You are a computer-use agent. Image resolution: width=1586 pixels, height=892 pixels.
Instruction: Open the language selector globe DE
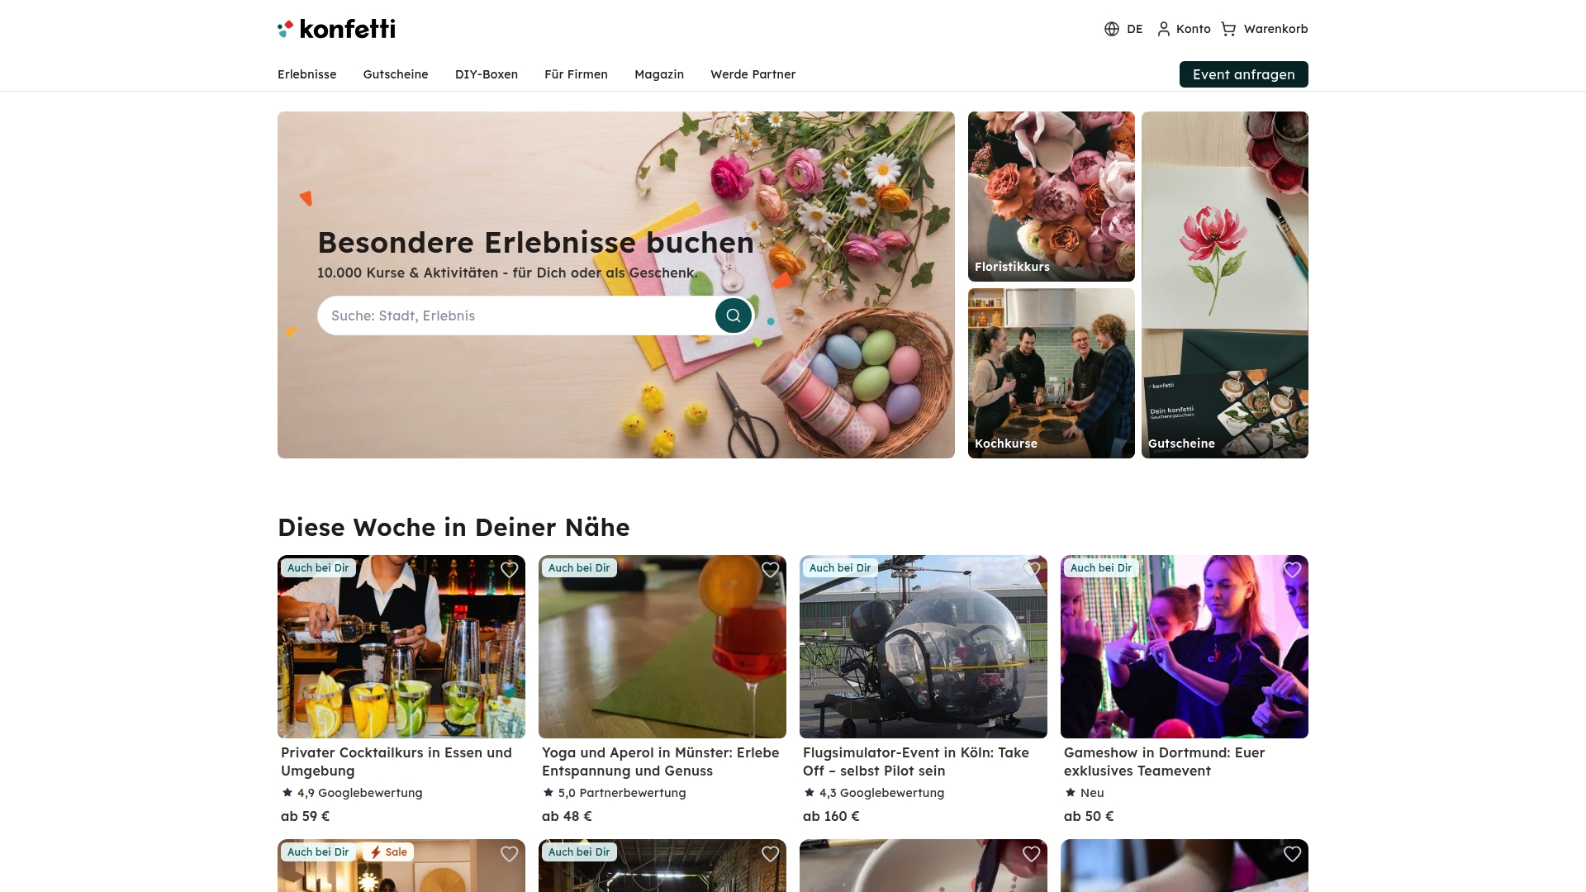pyautogui.click(x=1123, y=29)
